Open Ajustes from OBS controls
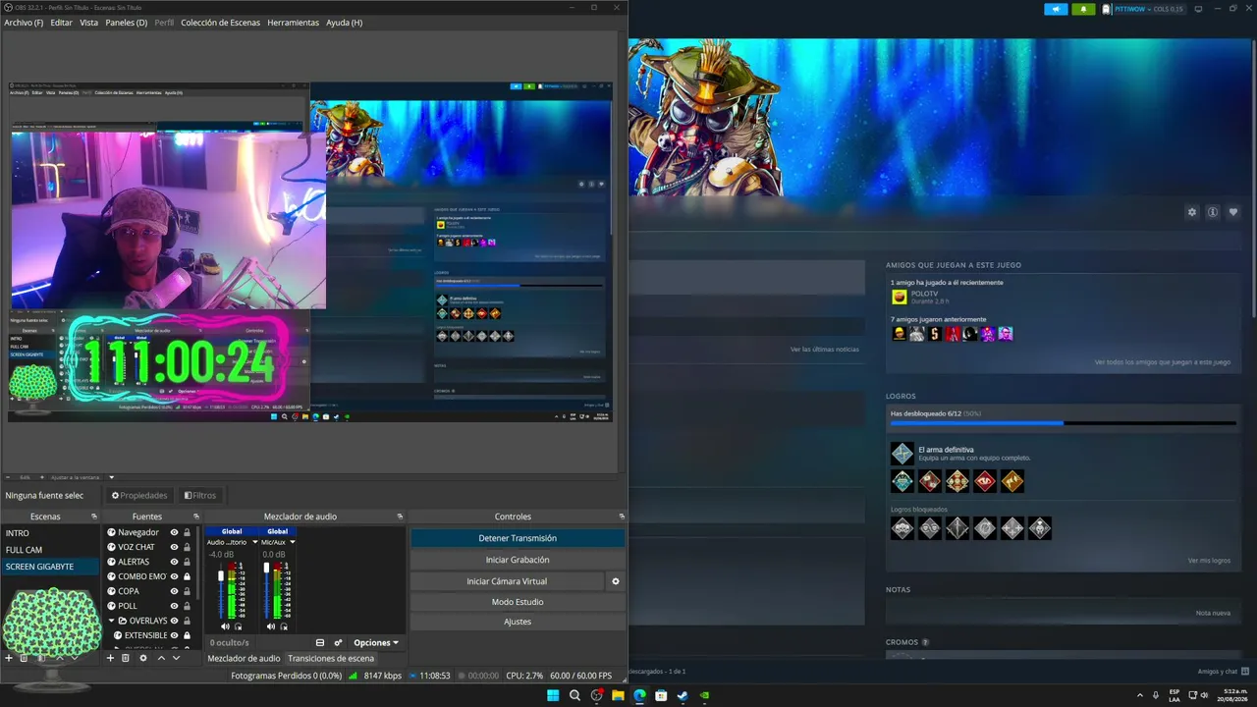The image size is (1257, 707). tap(518, 622)
